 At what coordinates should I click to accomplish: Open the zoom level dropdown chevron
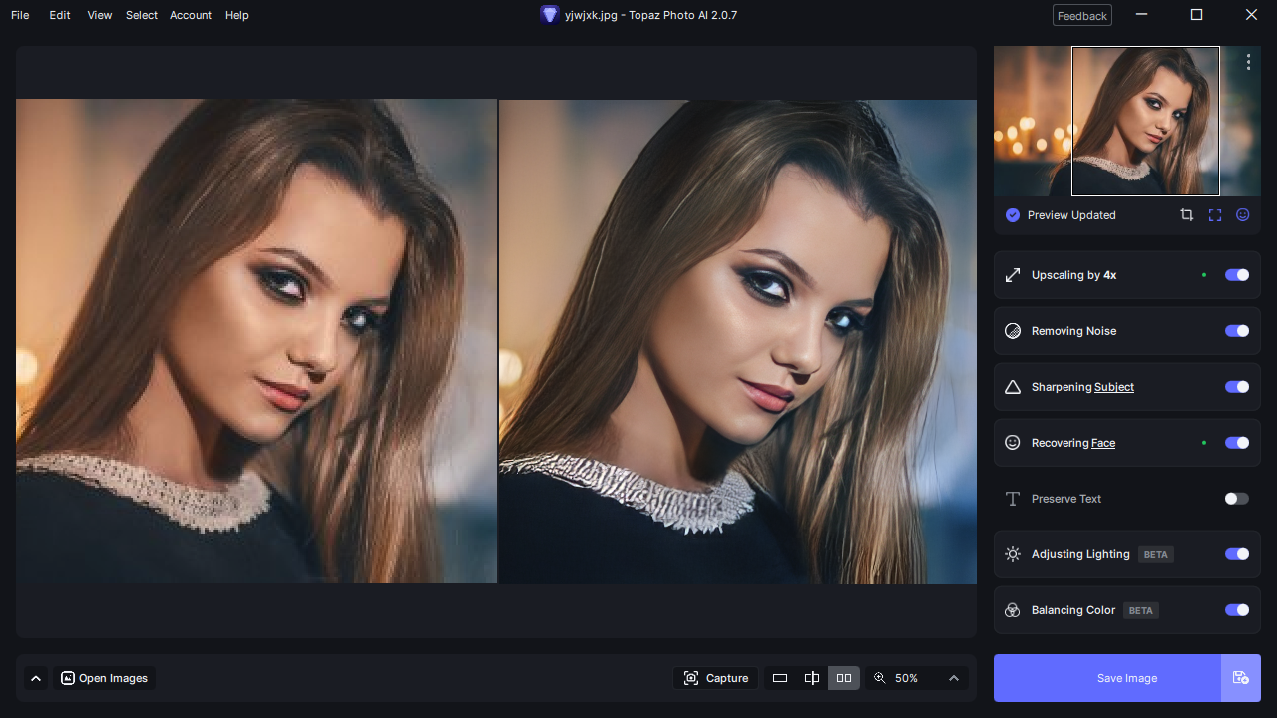coord(954,678)
